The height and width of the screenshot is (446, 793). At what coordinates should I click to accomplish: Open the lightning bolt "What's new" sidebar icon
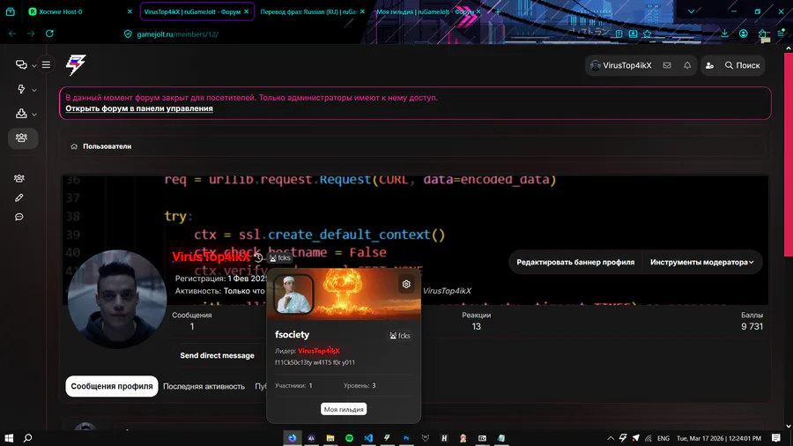(21, 90)
